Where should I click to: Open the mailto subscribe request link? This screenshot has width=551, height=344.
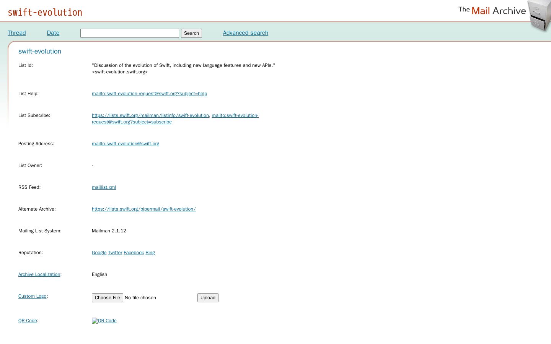pos(175,118)
